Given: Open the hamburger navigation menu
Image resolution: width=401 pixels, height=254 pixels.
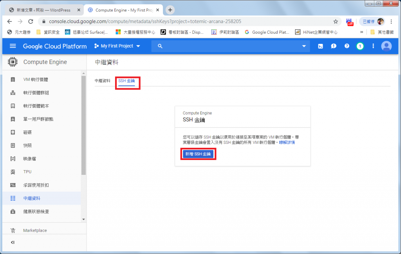Looking at the screenshot, I should [x=13, y=46].
